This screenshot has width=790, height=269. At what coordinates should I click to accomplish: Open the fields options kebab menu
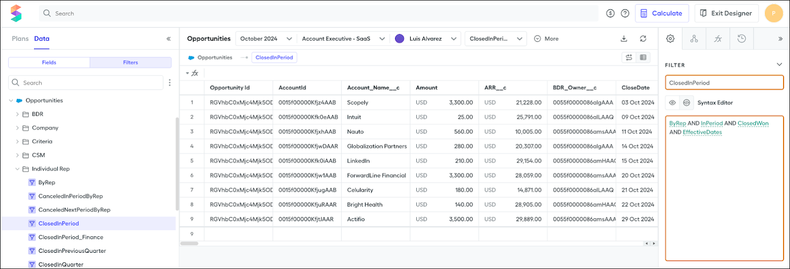click(170, 83)
